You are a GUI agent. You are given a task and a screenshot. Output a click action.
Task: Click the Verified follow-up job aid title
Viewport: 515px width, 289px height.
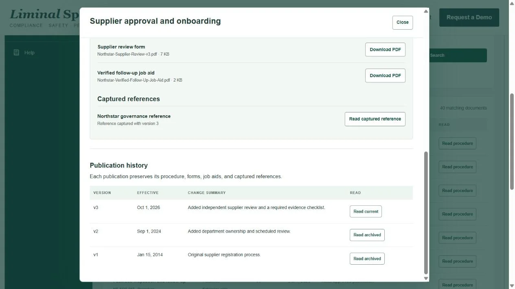126,73
